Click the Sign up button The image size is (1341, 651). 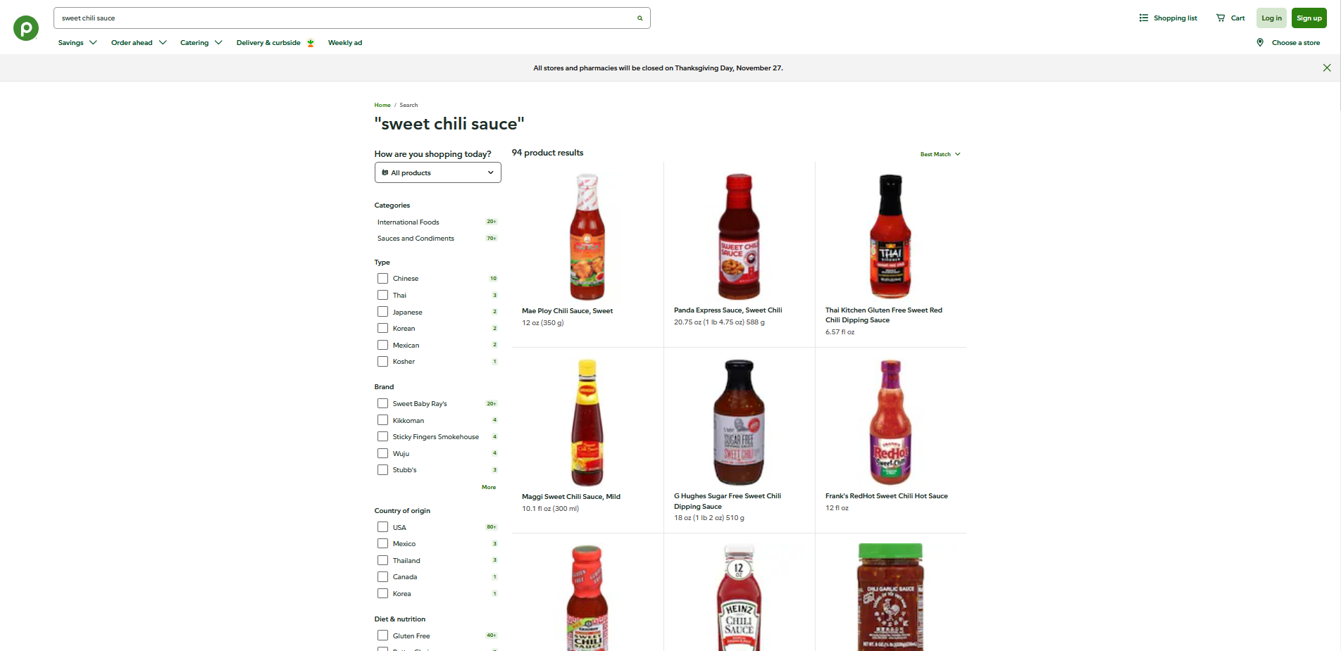pos(1309,18)
